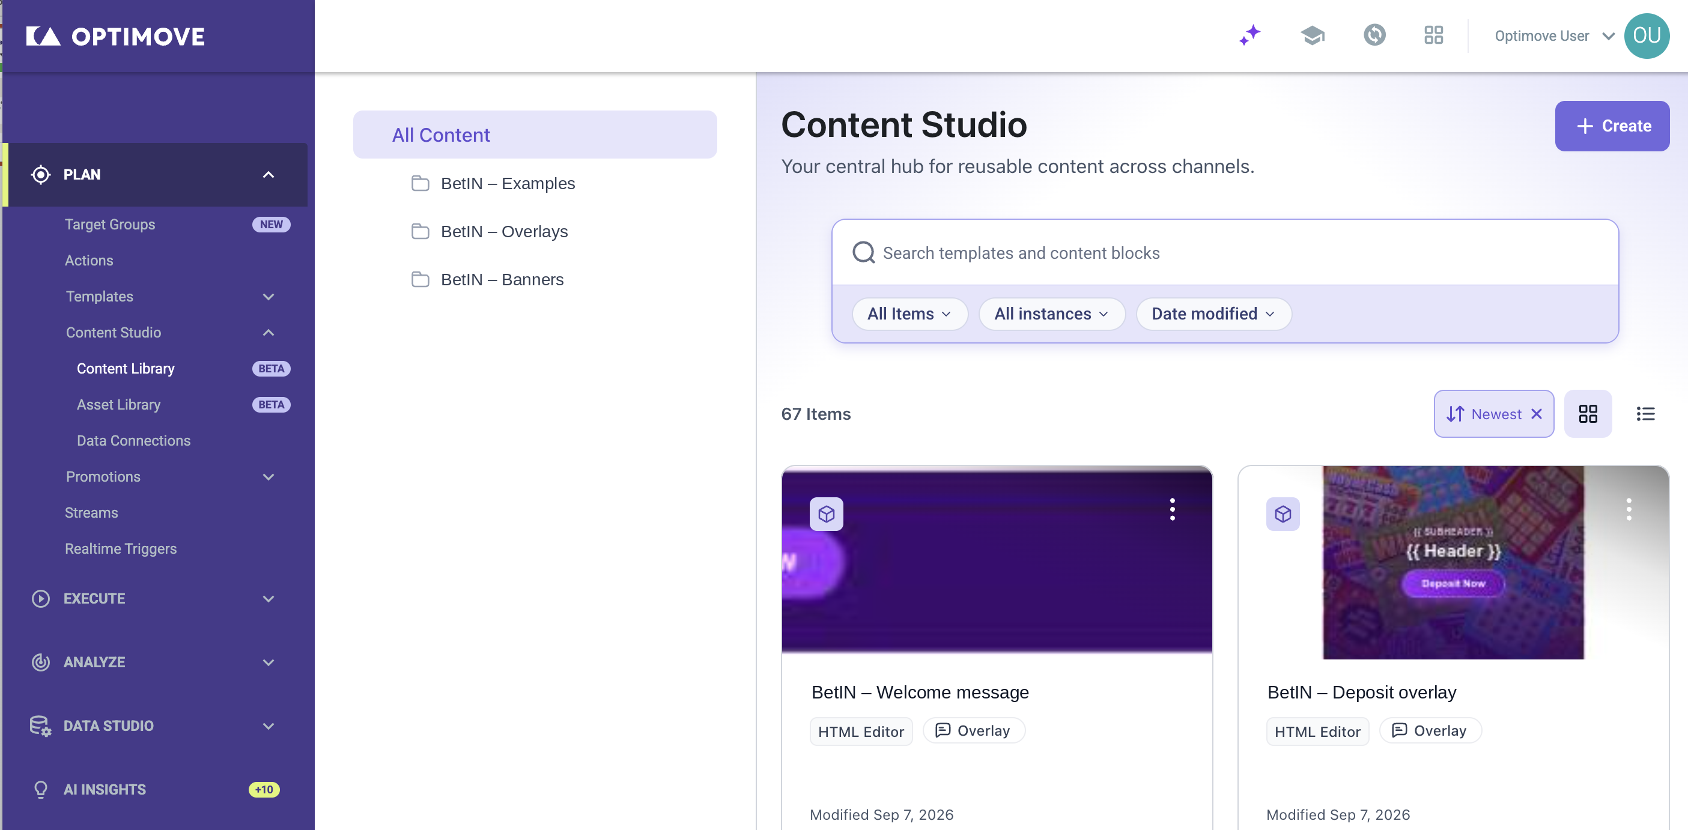Expand the EXECUTE section
1688x830 pixels.
268,599
